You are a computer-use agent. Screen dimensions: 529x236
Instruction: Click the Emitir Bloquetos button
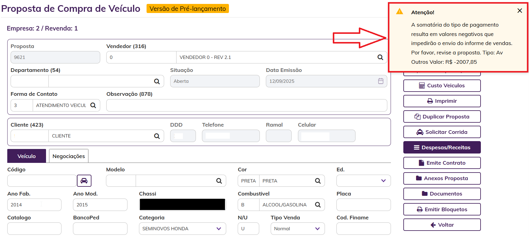442,209
